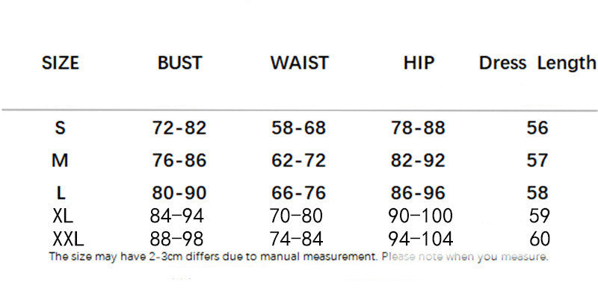Click the WAIST column header
Image resolution: width=598 pixels, height=288 pixels.
click(300, 63)
